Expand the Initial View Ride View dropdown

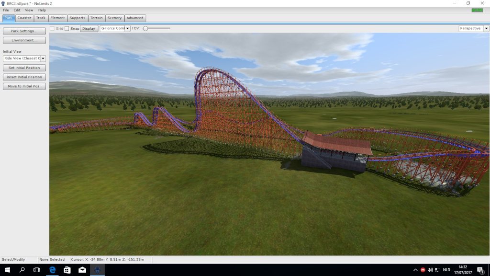coord(43,58)
